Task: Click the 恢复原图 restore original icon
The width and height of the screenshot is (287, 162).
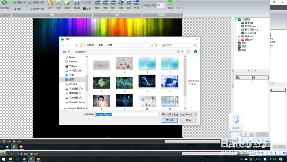Action: [x=4, y=5]
